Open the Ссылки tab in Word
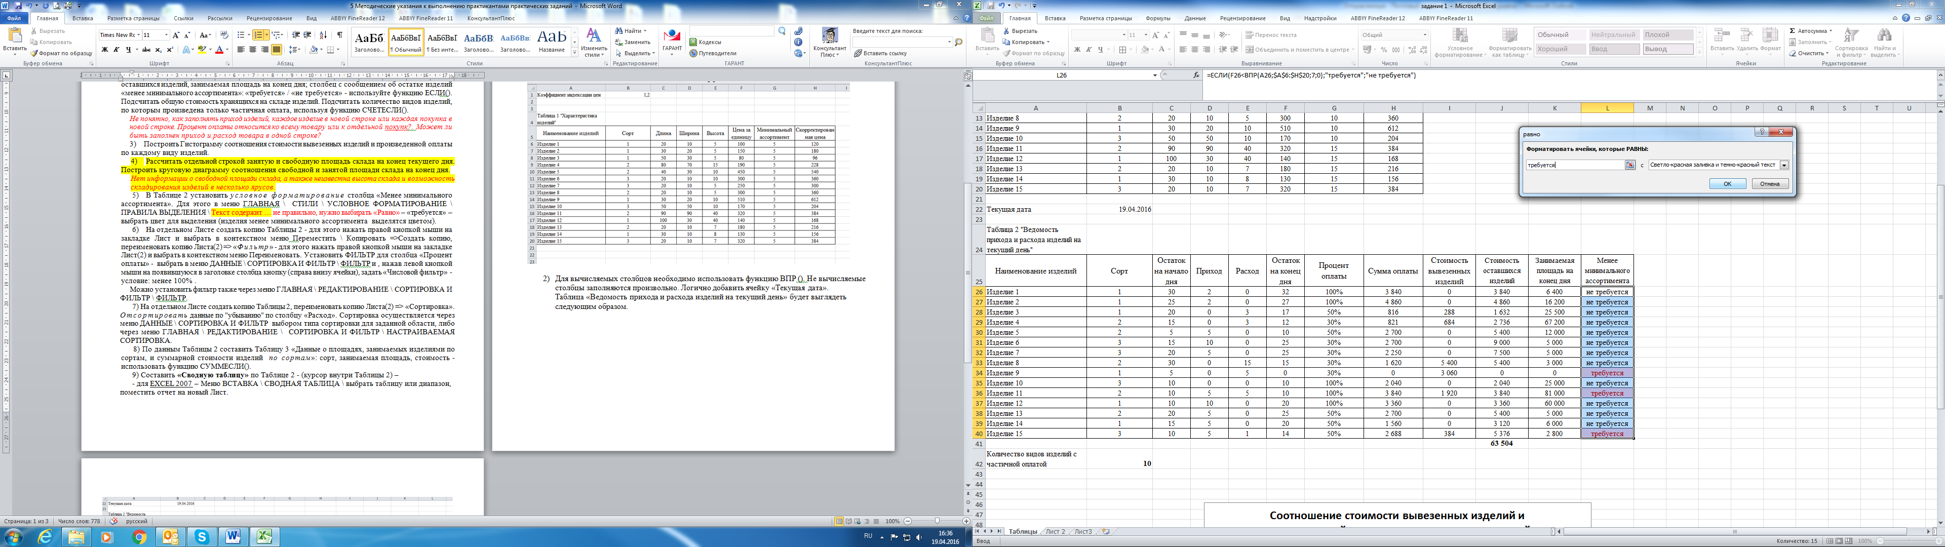This screenshot has height=547, width=1945. point(183,18)
